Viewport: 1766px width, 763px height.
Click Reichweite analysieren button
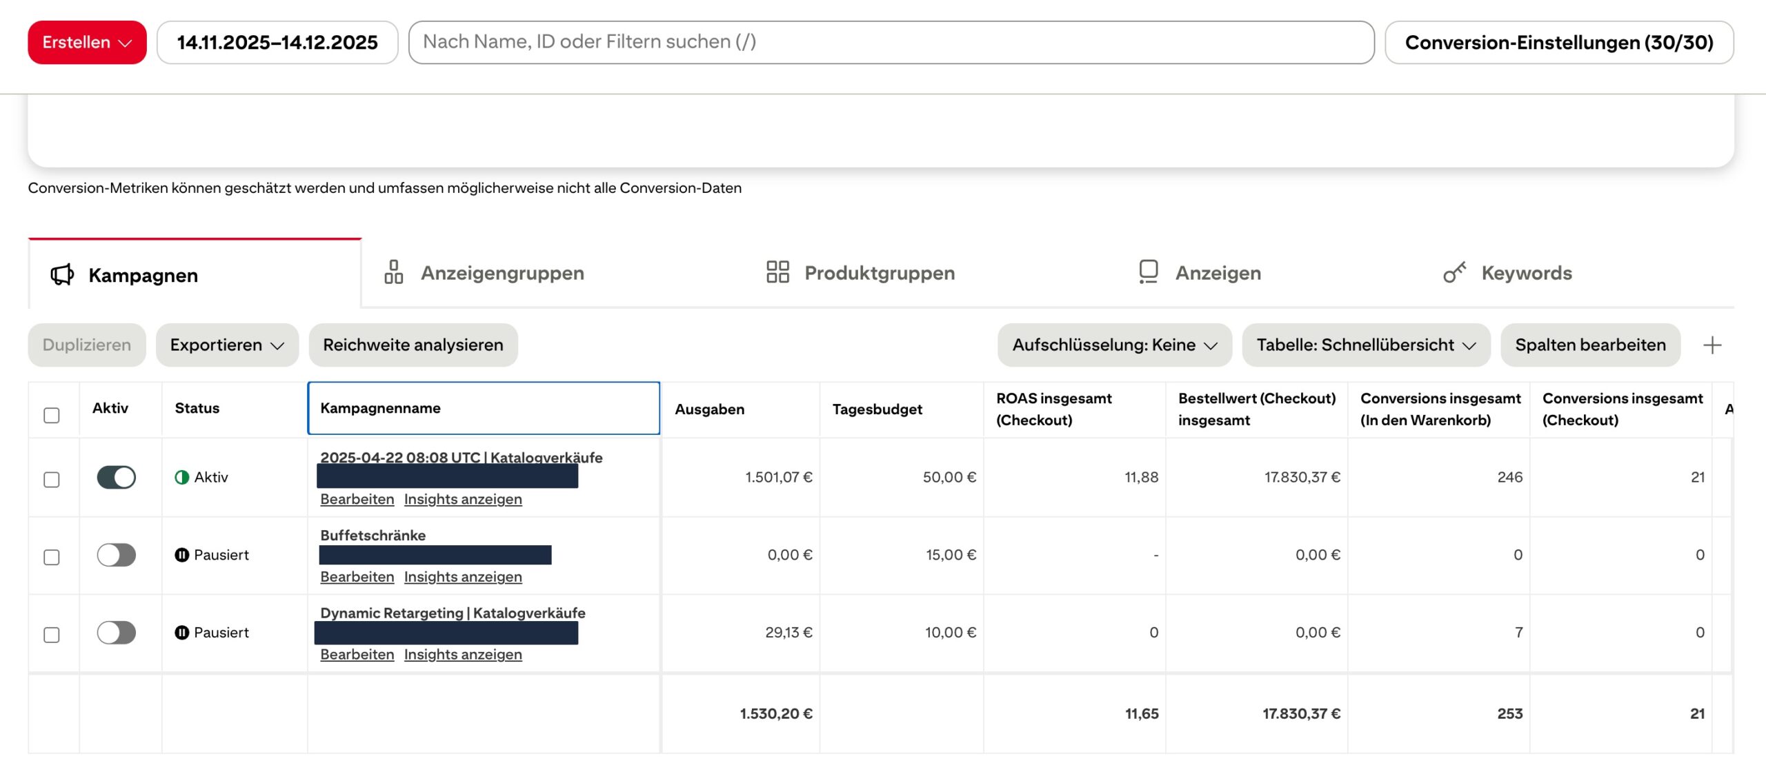click(x=413, y=345)
